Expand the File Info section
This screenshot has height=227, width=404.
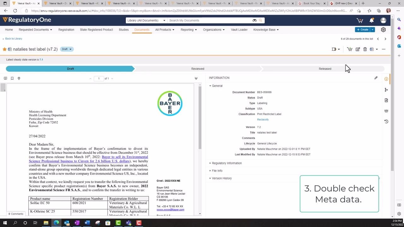[x=216, y=171]
